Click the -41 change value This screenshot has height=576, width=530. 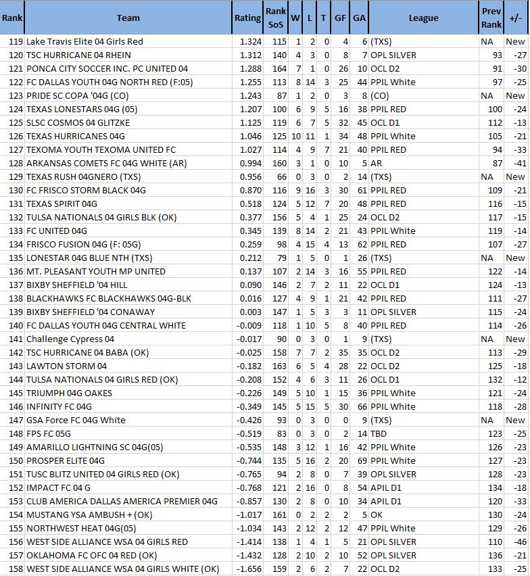coord(520,163)
